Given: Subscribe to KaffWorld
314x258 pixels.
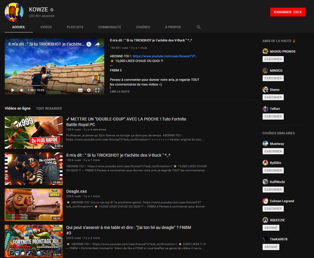Looking at the screenshot, I should click(x=273, y=190).
